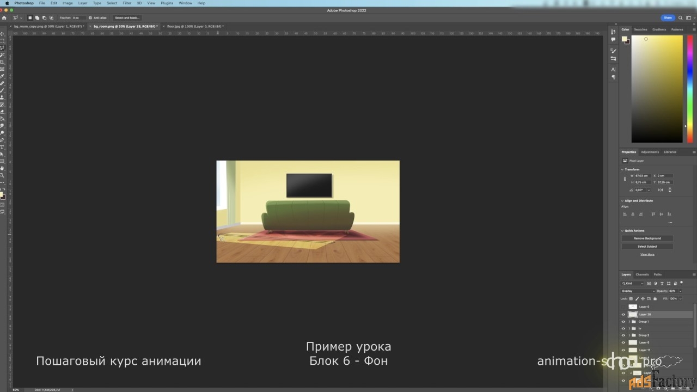The width and height of the screenshot is (697, 392).
Task: Show Layer 0 visibility
Action: [623, 307]
